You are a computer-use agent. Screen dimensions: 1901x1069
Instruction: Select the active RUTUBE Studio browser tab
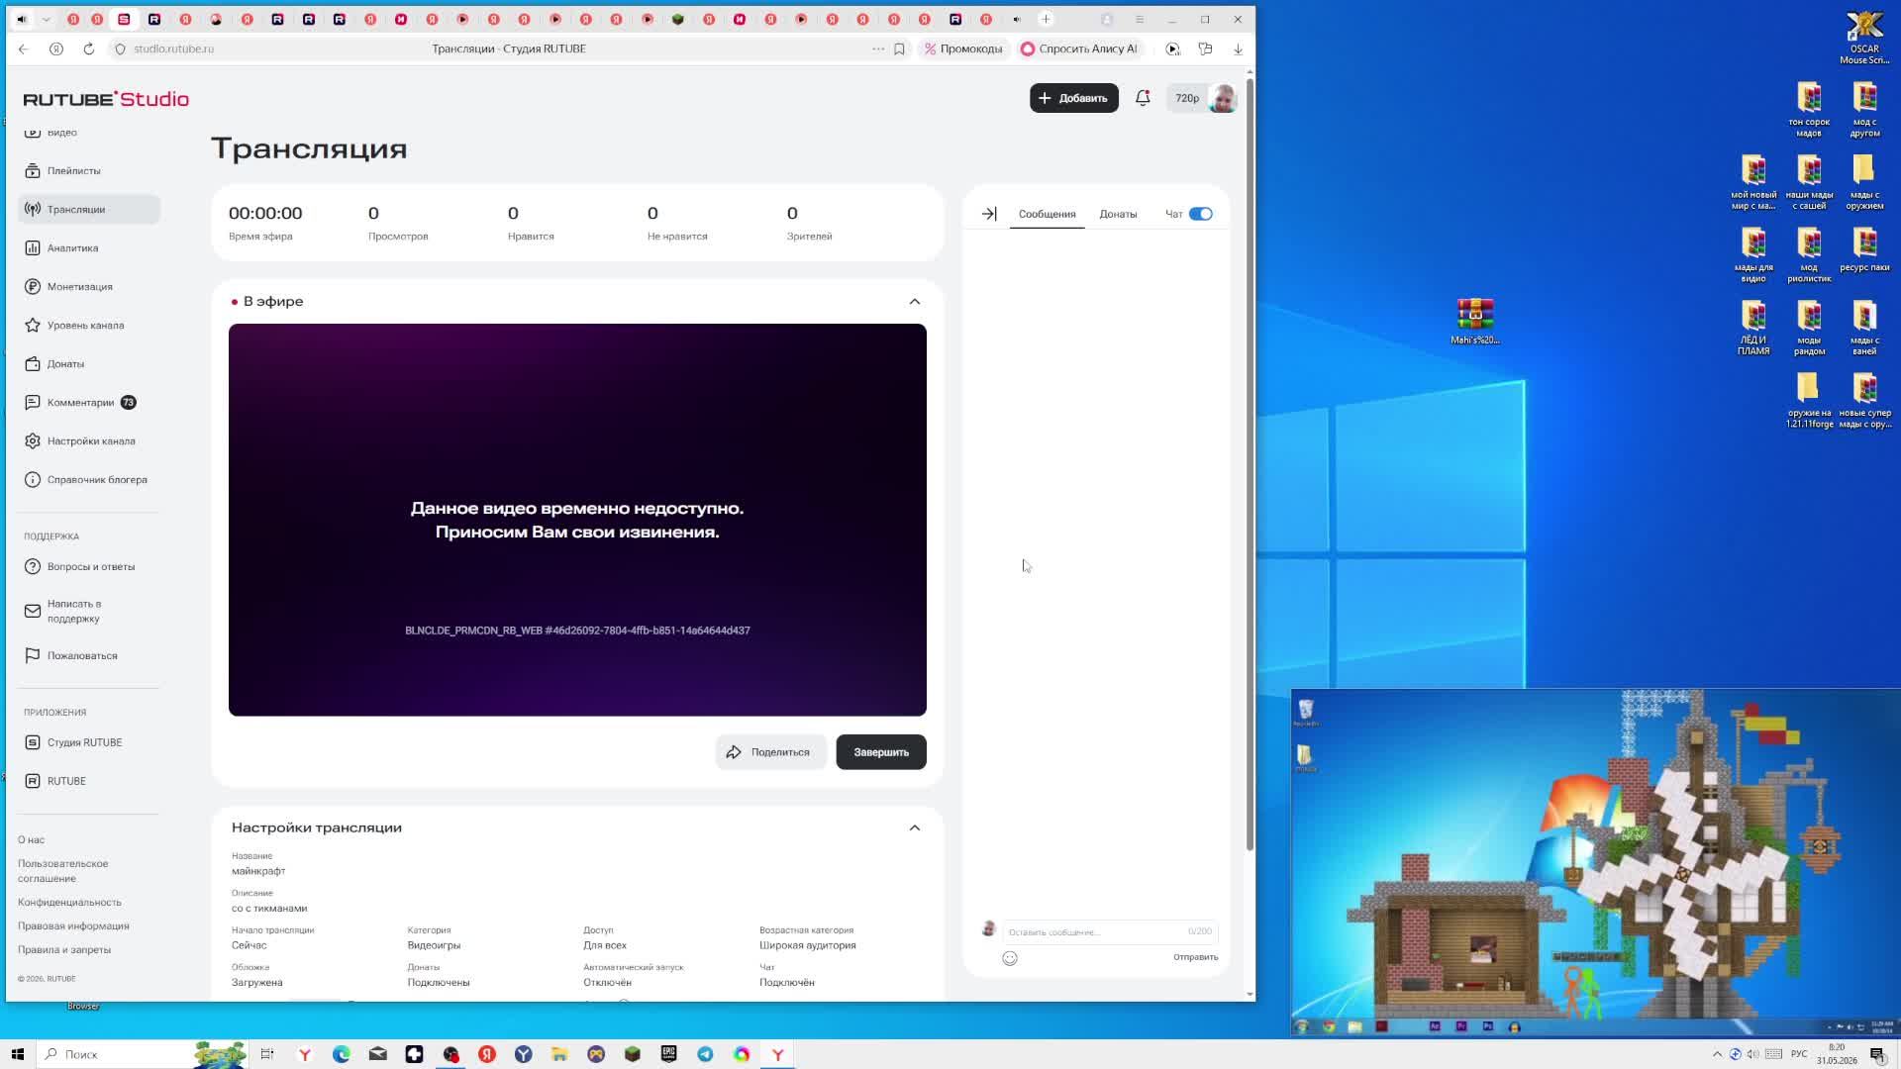click(124, 19)
